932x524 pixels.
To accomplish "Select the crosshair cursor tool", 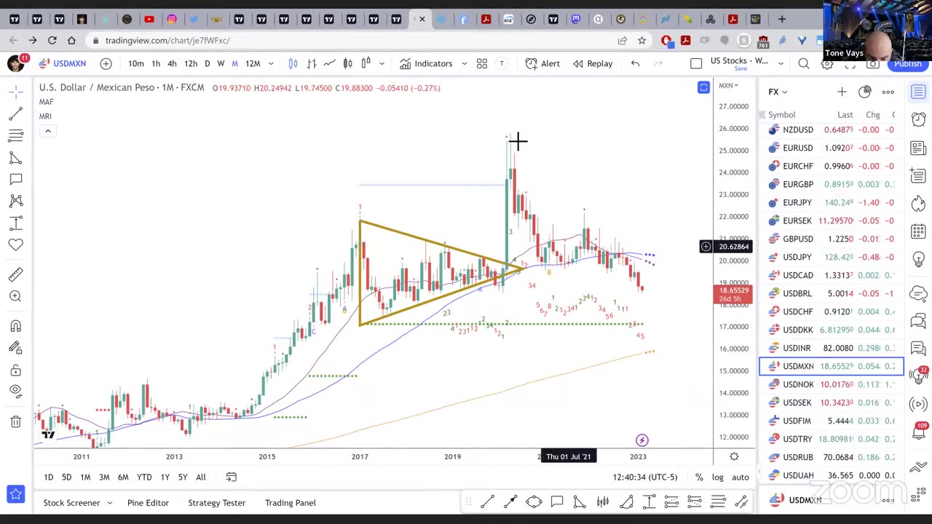I will click(x=15, y=92).
